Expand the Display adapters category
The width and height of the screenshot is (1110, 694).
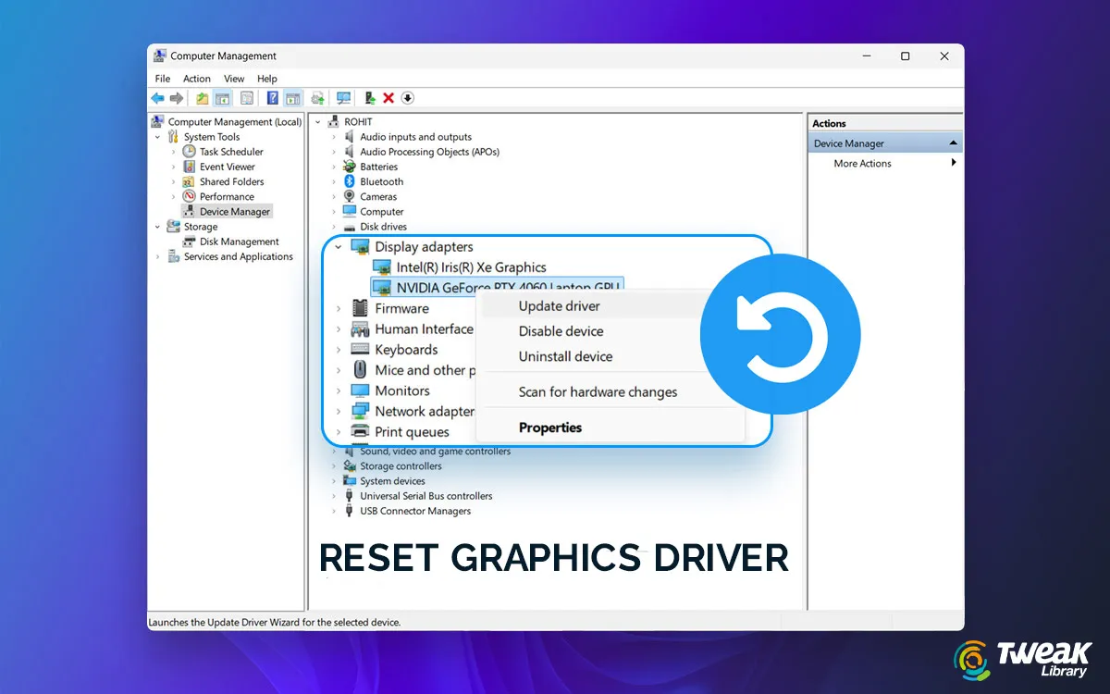[x=338, y=246]
